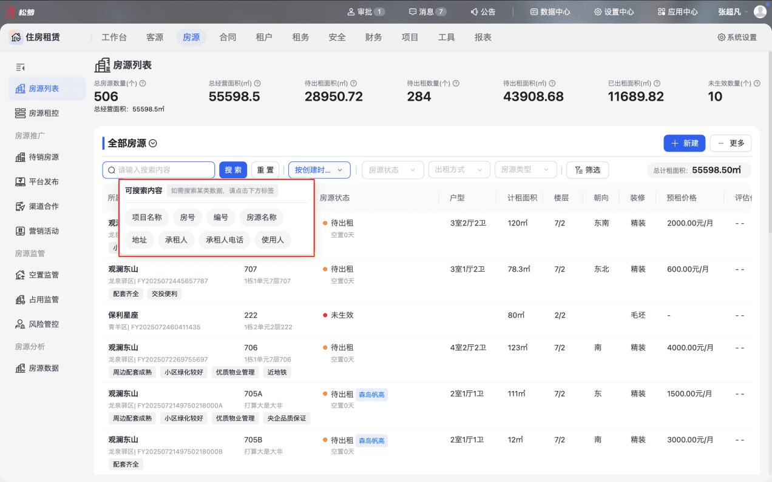Switch to the 合同 top navigation tab
This screenshot has height=482, width=772.
pyautogui.click(x=228, y=38)
